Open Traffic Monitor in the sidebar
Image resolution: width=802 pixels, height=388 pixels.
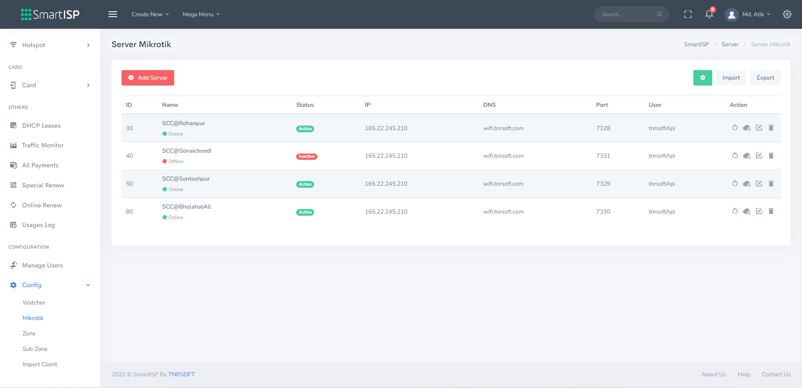coord(43,145)
